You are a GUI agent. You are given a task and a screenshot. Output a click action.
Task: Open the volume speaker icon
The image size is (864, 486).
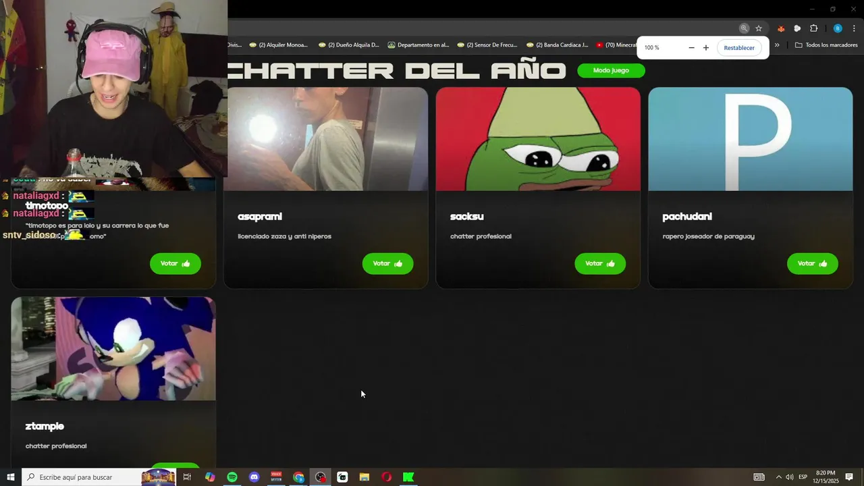click(790, 477)
